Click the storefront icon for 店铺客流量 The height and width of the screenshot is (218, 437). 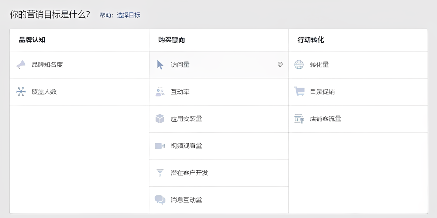299,119
